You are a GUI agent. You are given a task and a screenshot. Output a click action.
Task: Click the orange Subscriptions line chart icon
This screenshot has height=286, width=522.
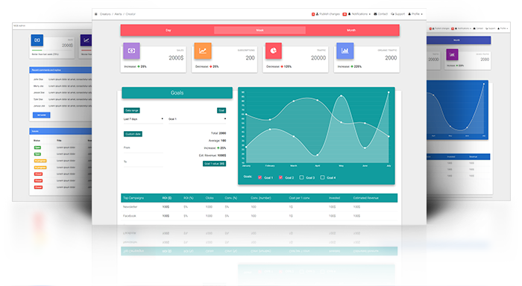203,51
